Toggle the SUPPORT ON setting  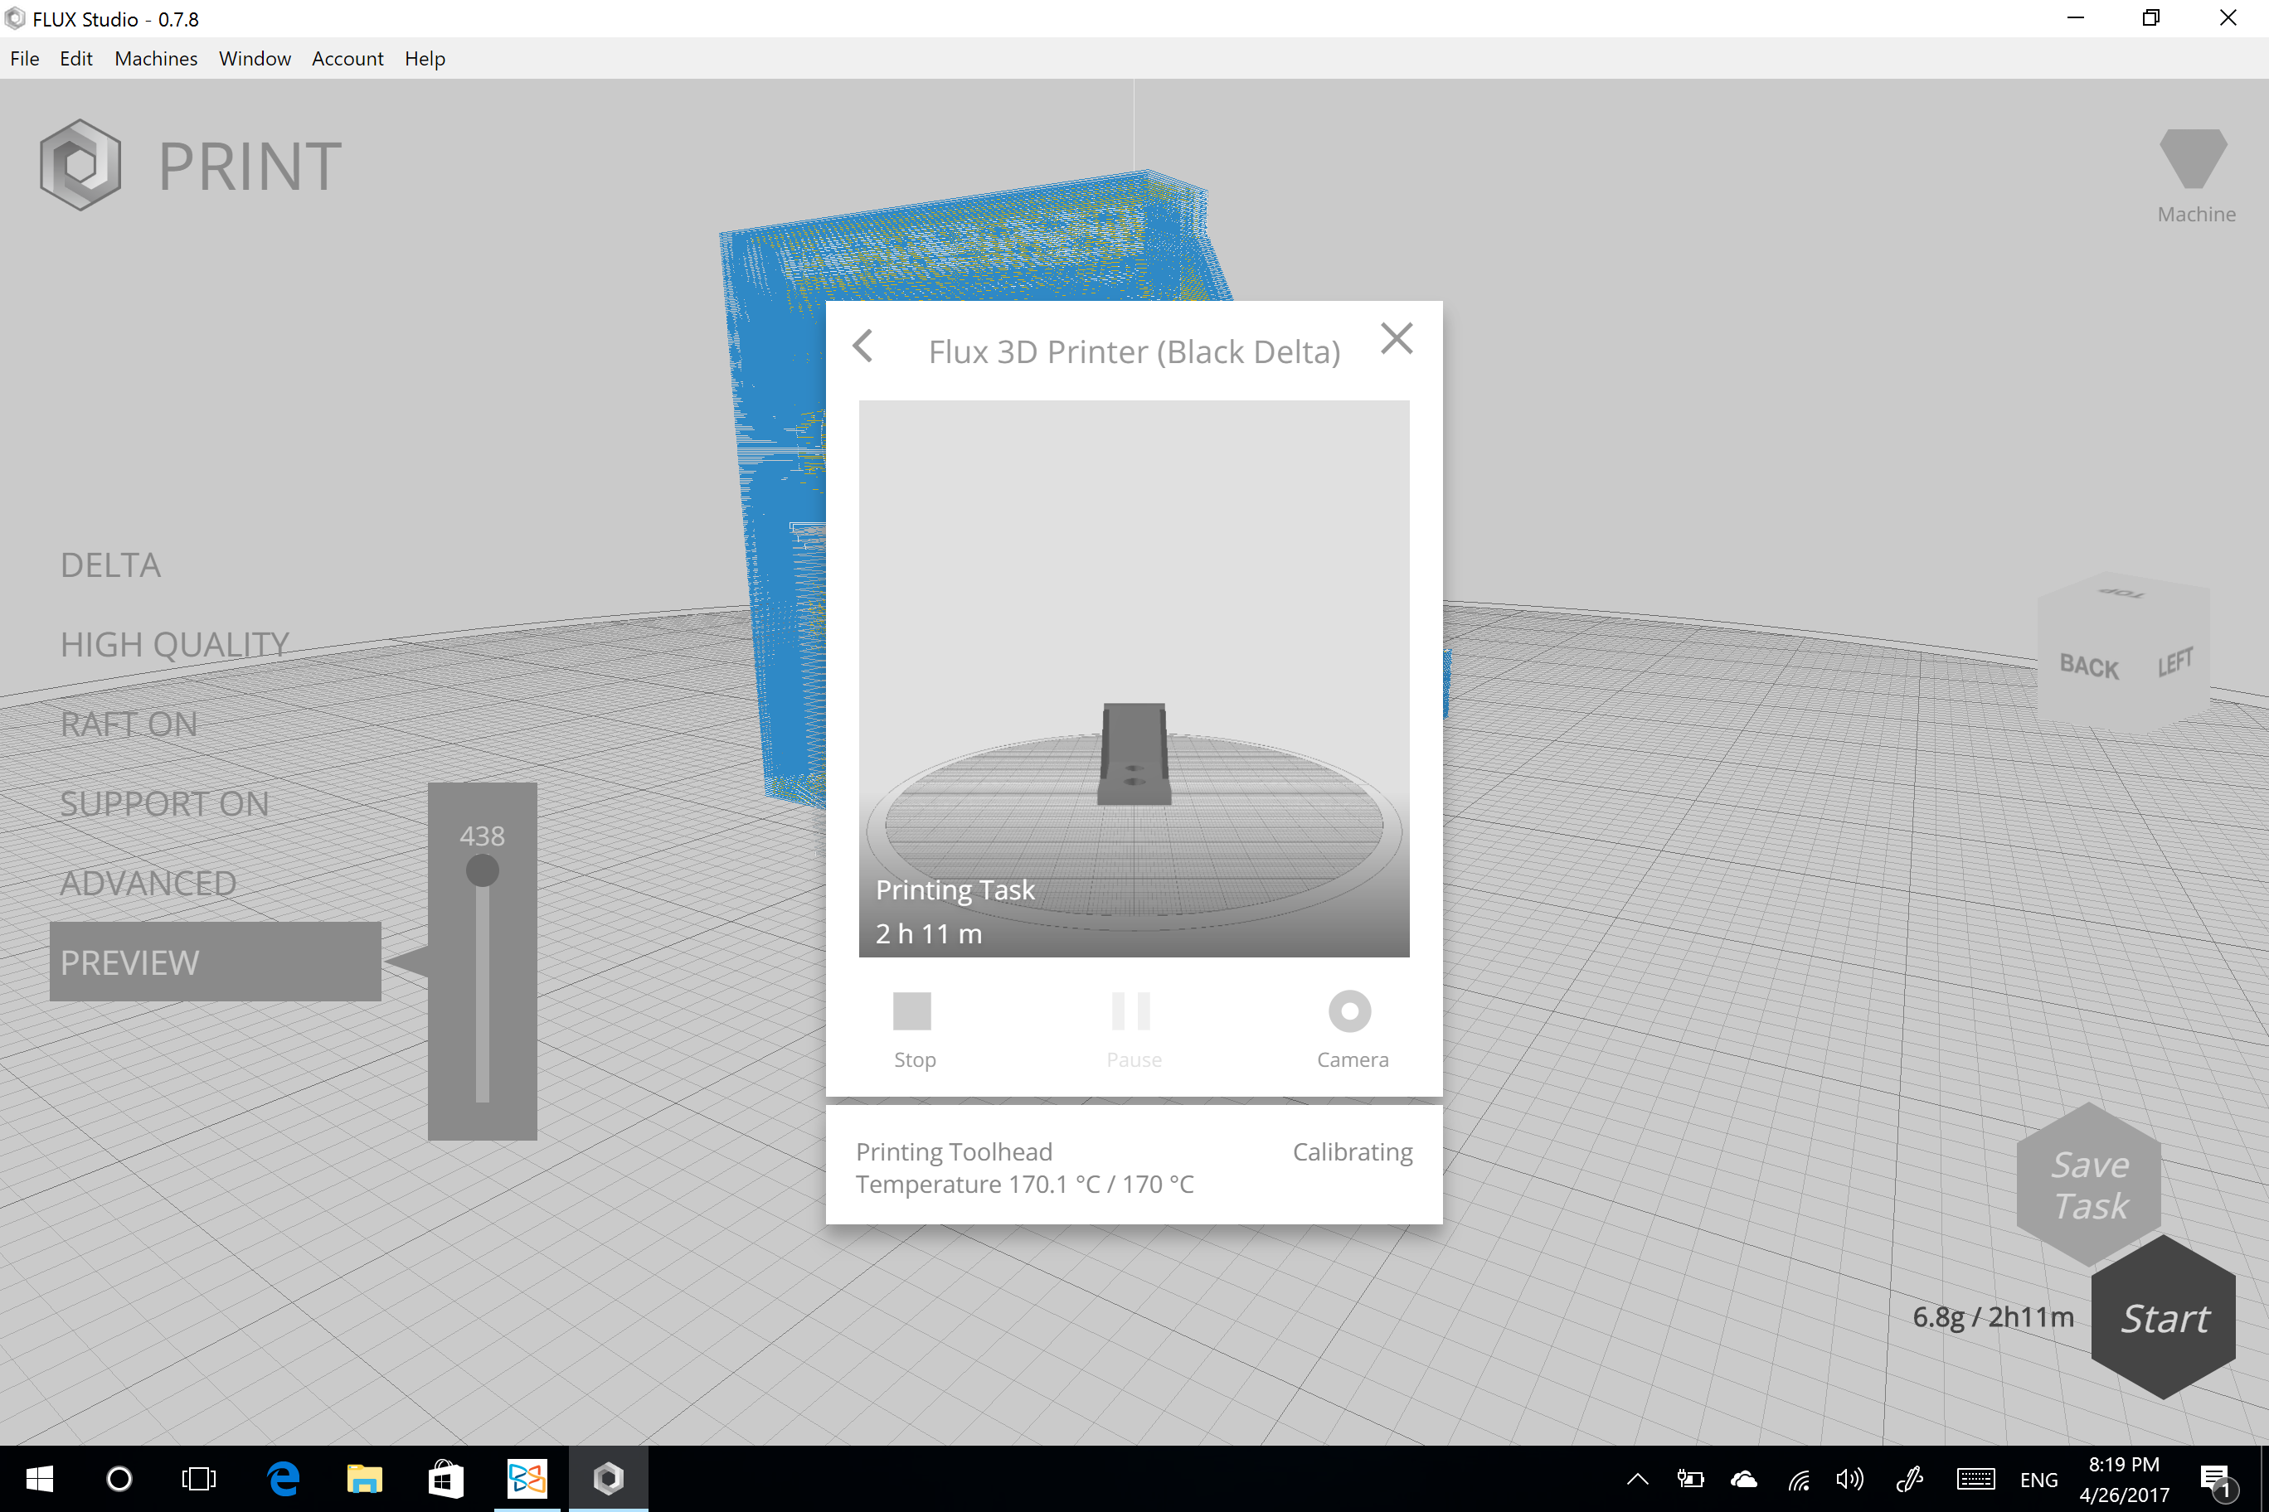coord(165,803)
